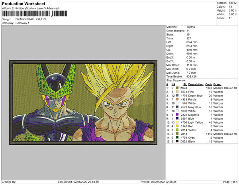Click the 'Created By:' footer label

coord(9,182)
